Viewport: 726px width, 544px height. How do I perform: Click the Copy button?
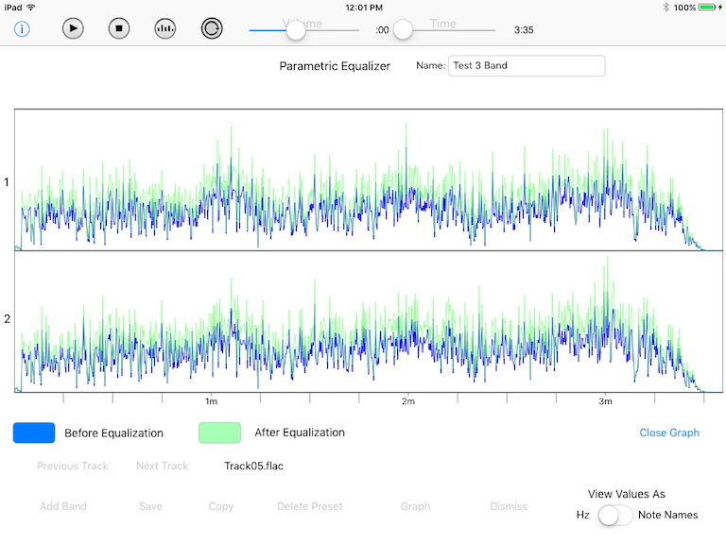click(x=221, y=506)
